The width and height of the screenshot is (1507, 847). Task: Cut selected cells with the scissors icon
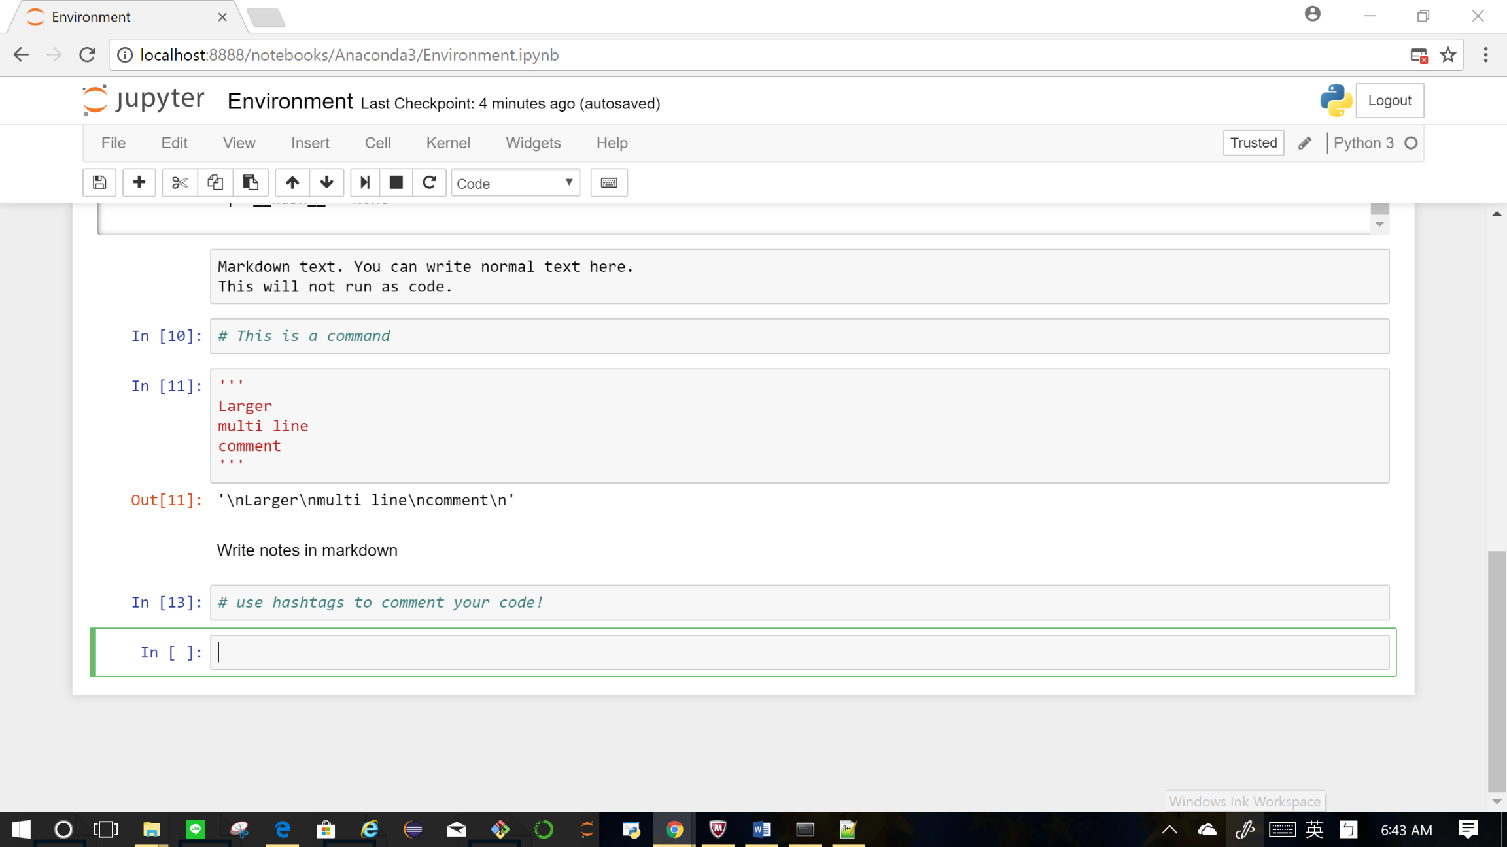point(179,182)
